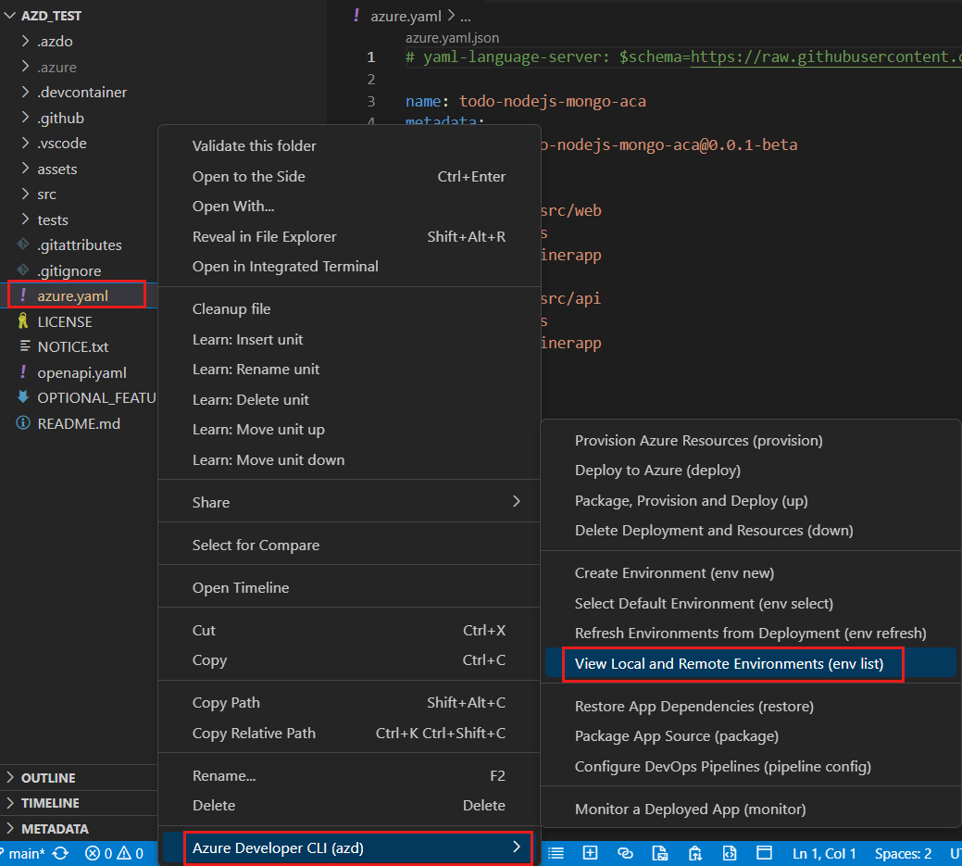Click the markdown arrow icon beside OPTIONAL_FEATU
962x866 pixels.
pyautogui.click(x=23, y=397)
